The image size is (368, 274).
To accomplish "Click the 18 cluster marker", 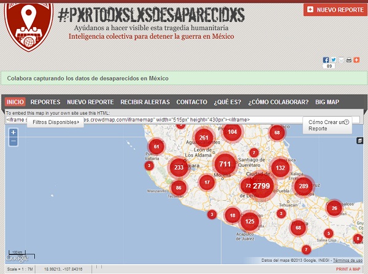I will [x=232, y=215].
